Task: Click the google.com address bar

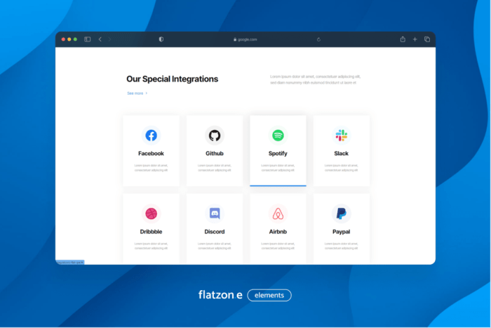Action: pyautogui.click(x=245, y=39)
